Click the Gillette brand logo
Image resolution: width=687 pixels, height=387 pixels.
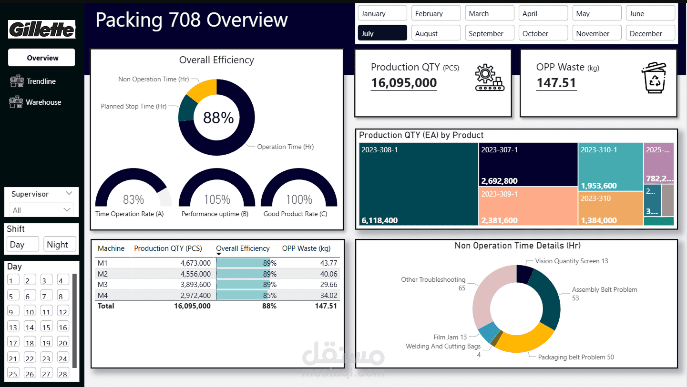click(41, 30)
